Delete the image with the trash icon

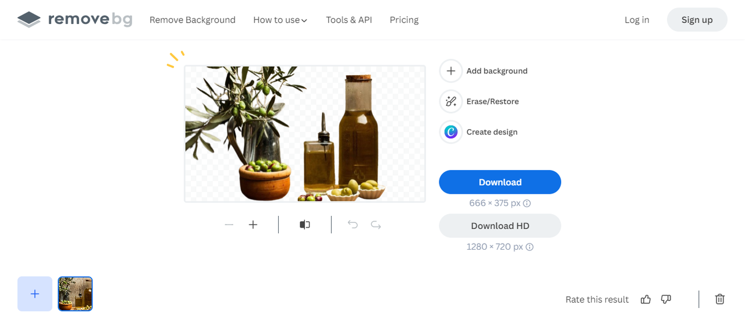(720, 299)
